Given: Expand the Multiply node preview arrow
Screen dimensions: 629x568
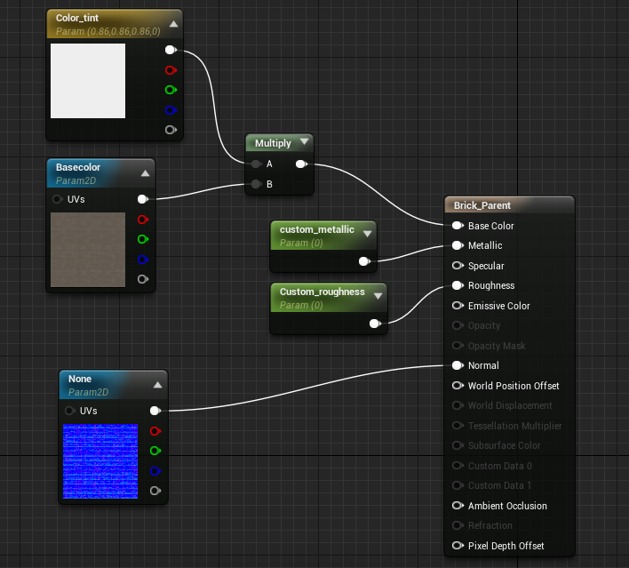Looking at the screenshot, I should pos(305,142).
